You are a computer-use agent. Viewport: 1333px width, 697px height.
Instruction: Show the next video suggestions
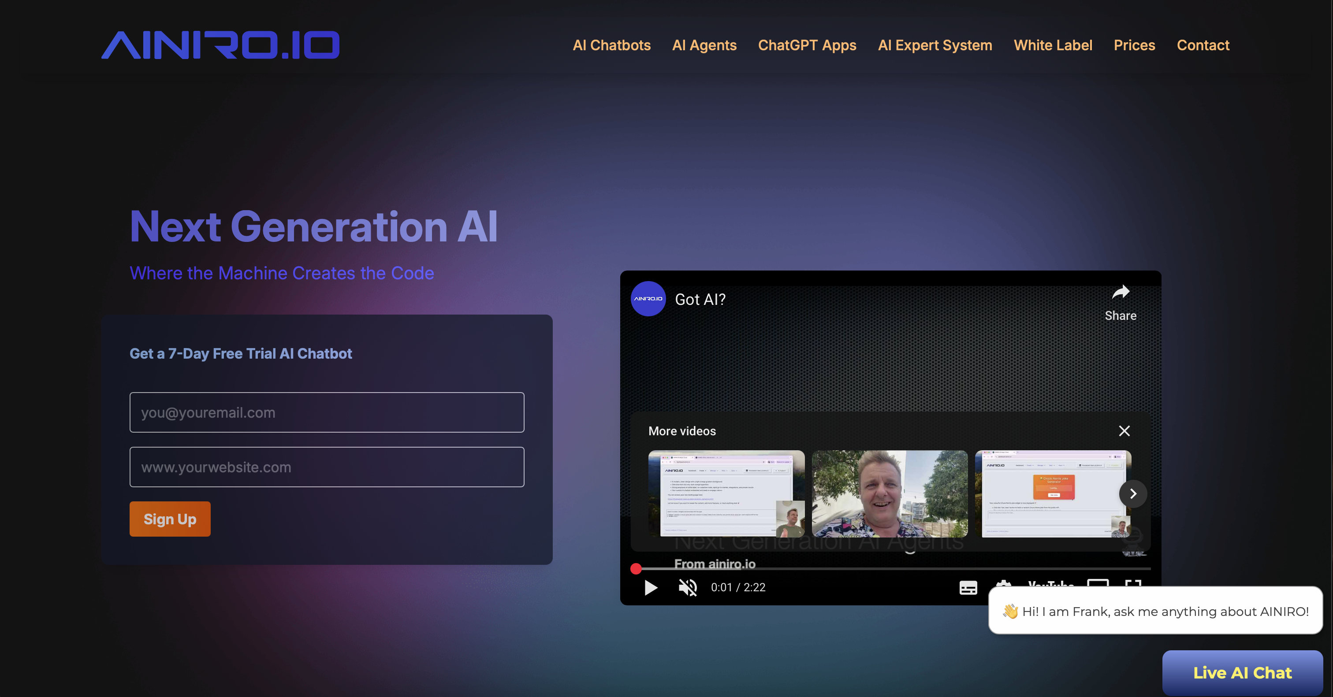coord(1133,494)
